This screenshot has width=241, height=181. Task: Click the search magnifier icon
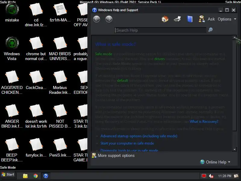[x=210, y=30]
